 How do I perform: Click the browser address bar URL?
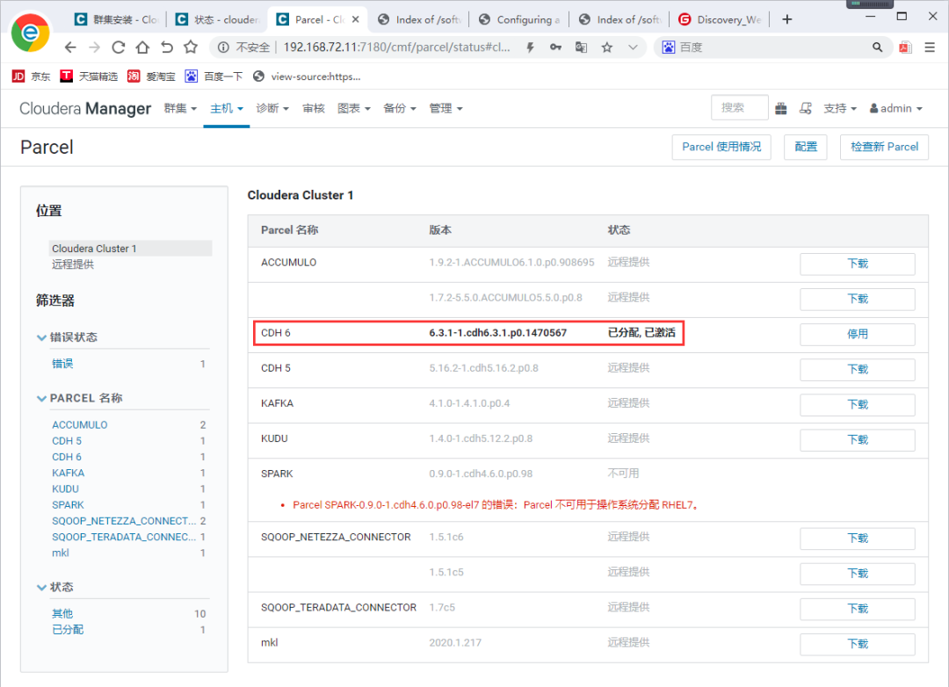pyautogui.click(x=396, y=47)
